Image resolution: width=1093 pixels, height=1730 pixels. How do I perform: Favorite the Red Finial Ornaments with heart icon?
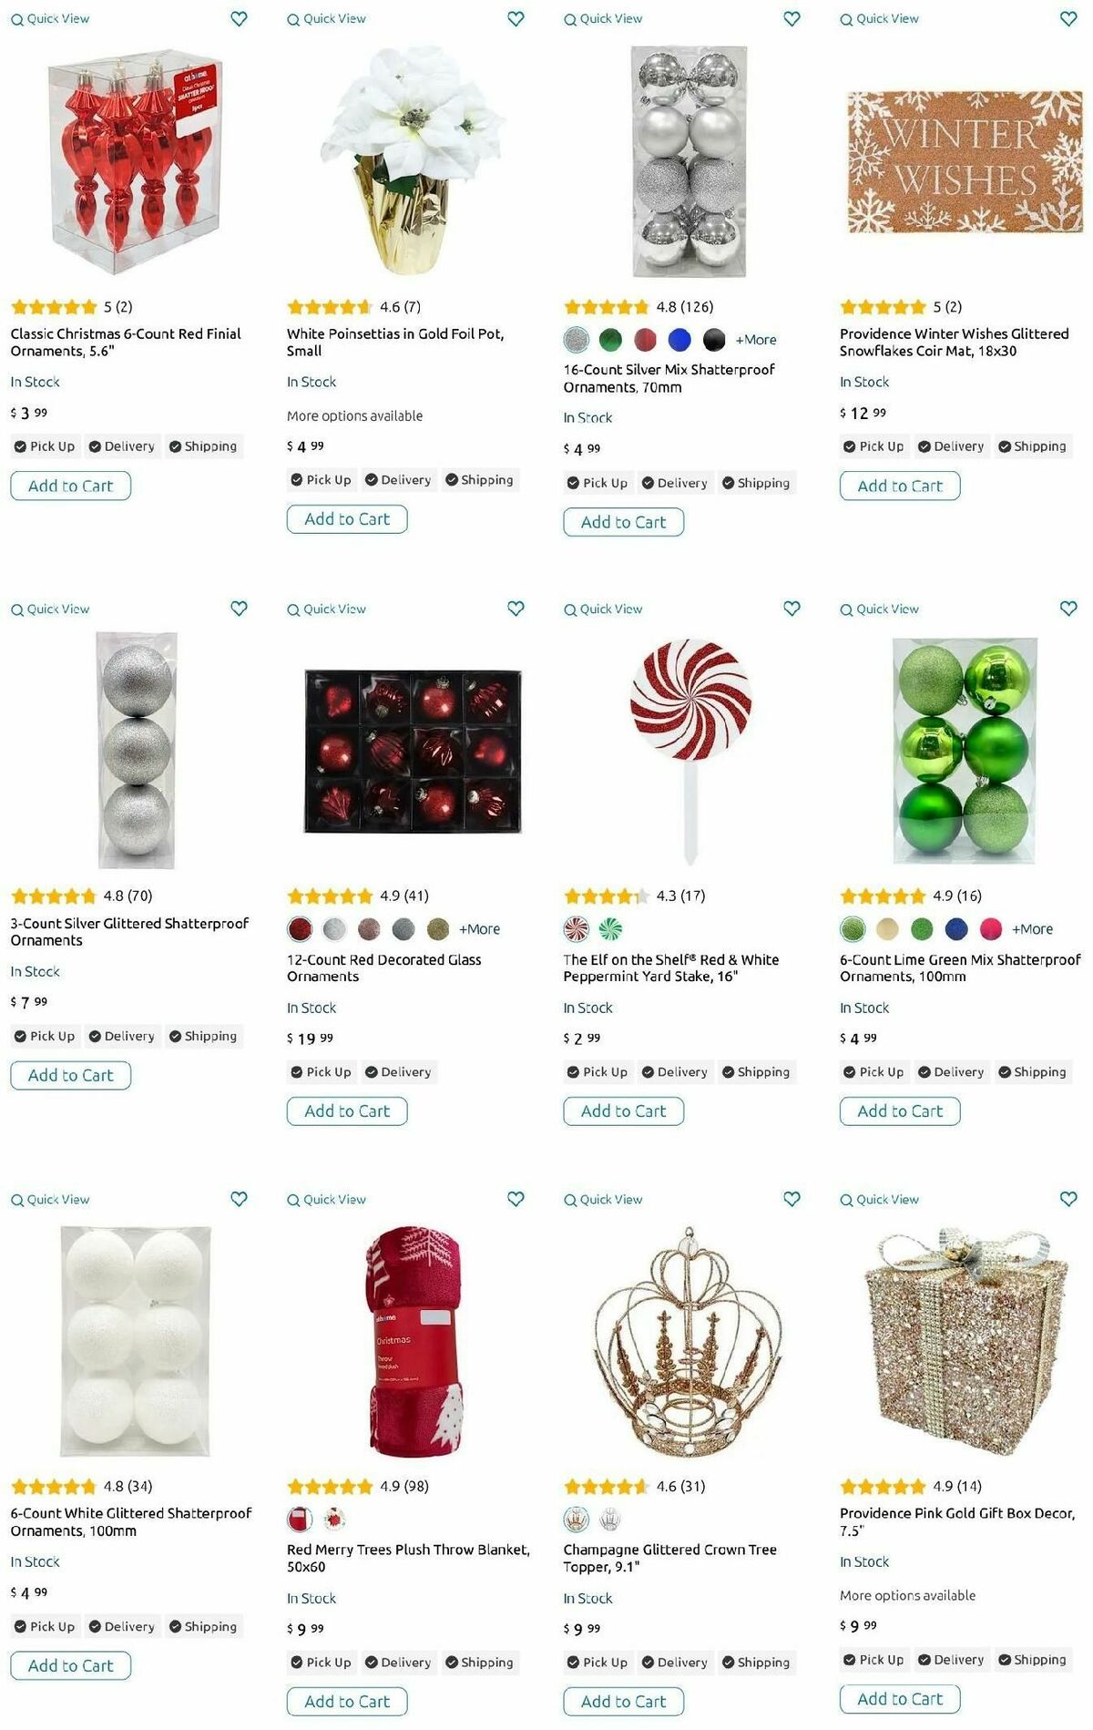coord(239,18)
